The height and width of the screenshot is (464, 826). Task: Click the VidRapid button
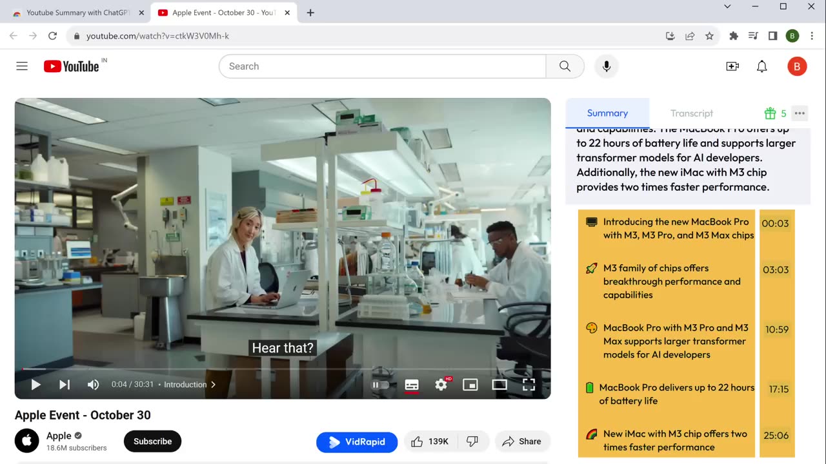357,441
